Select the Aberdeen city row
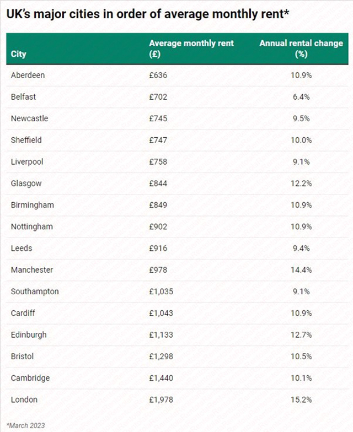Viewport: 353px width, 432px height. pyautogui.click(x=177, y=75)
